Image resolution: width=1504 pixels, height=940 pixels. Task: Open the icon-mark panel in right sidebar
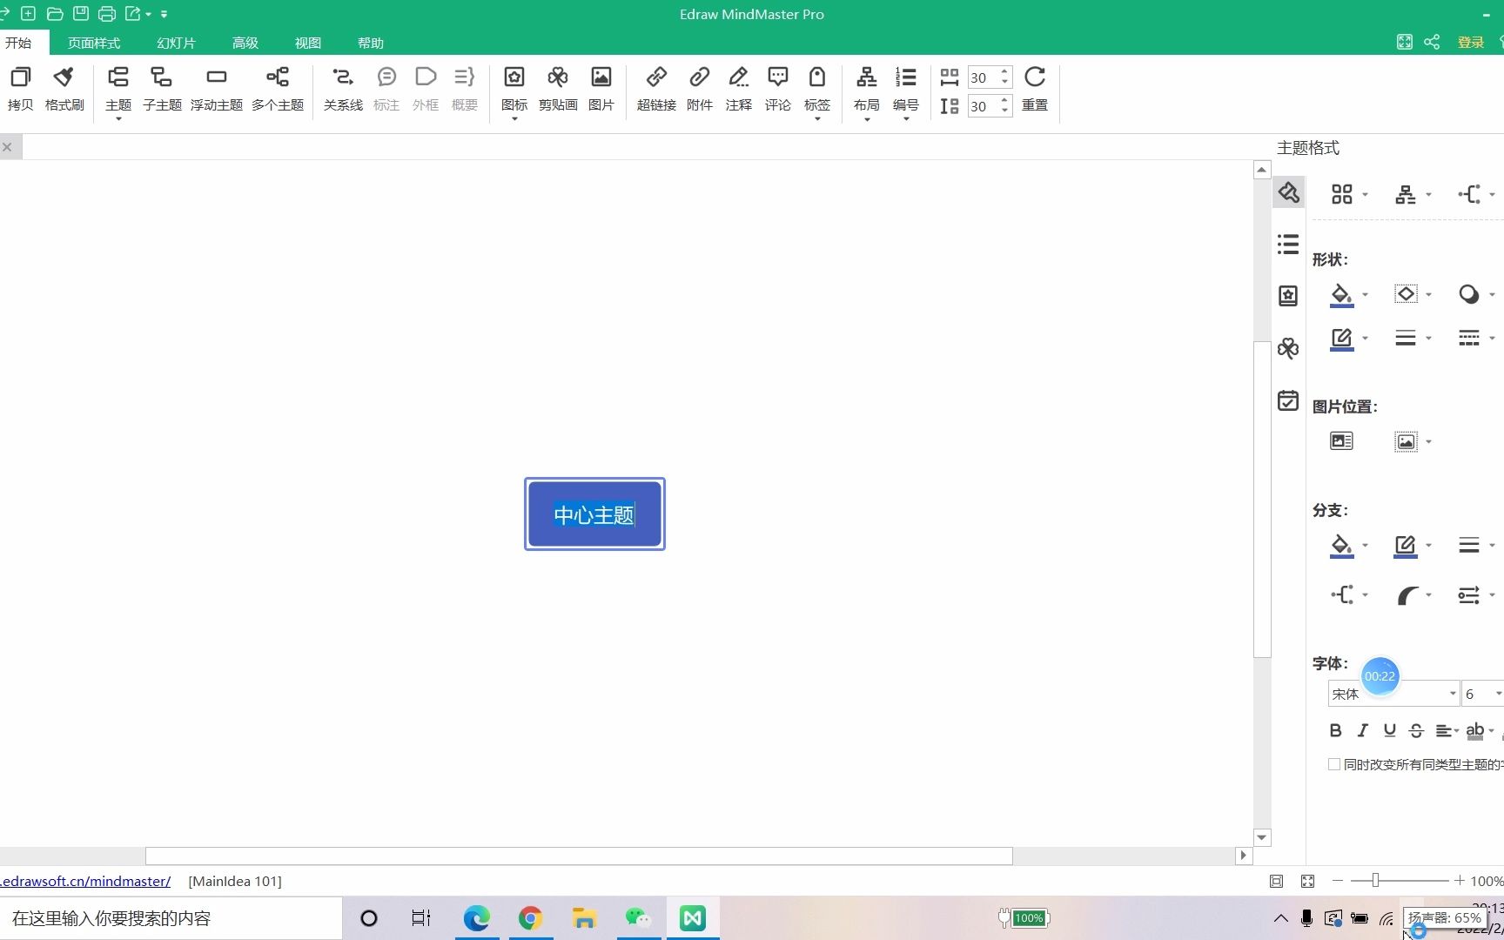pos(1288,296)
